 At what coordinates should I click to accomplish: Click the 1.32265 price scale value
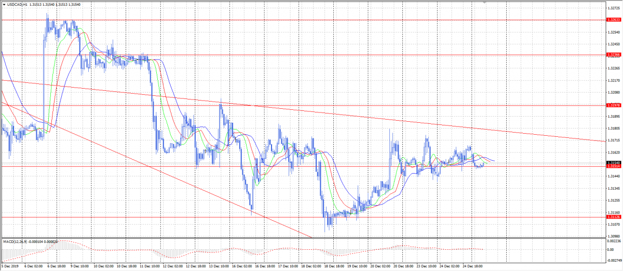click(613, 68)
